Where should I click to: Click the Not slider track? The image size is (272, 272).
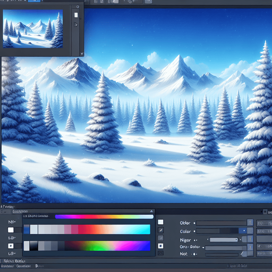(x=222, y=254)
